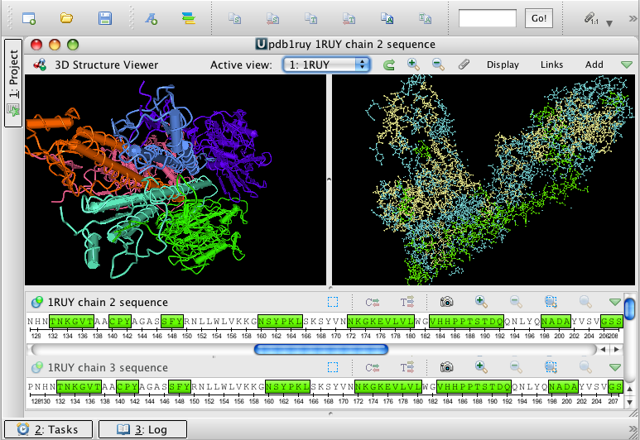Switch to the Log tab
Viewport: 640px width, 440px height.
[141, 429]
